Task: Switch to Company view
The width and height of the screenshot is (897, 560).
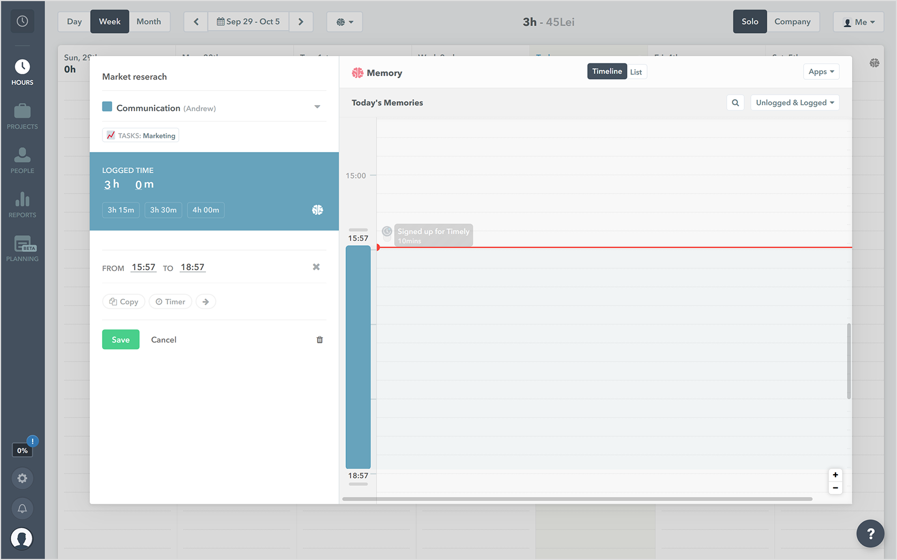Action: (793, 21)
